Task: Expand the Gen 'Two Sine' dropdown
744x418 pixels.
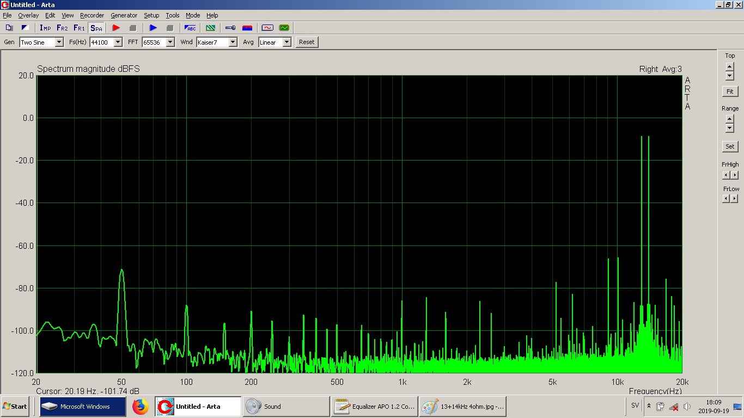Action: pos(59,42)
